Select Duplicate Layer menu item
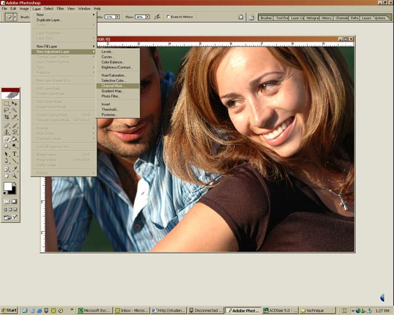Image resolution: width=394 pixels, height=315 pixels. coord(64,20)
